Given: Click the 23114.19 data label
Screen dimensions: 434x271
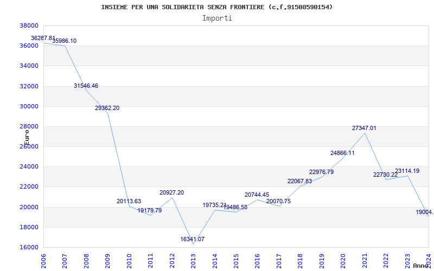Looking at the screenshot, I should 407,171.
